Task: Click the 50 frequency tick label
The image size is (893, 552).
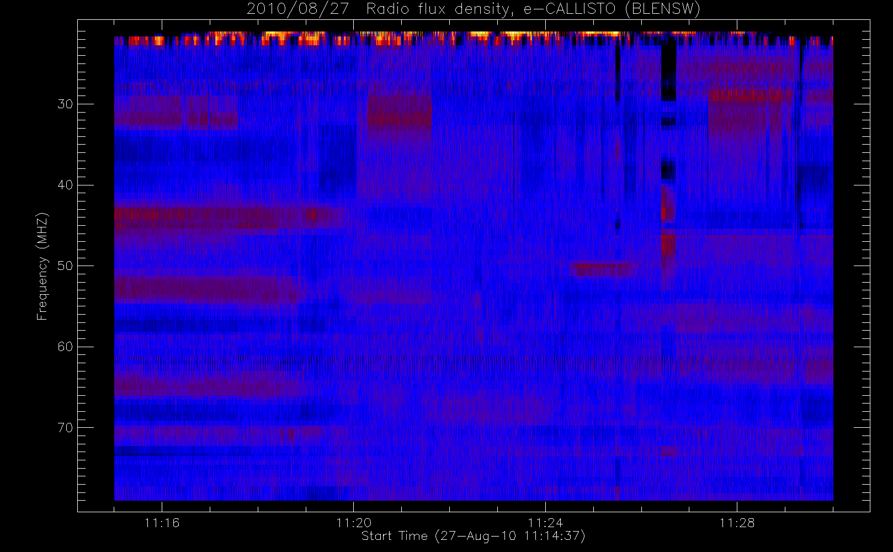Action: pos(65,266)
